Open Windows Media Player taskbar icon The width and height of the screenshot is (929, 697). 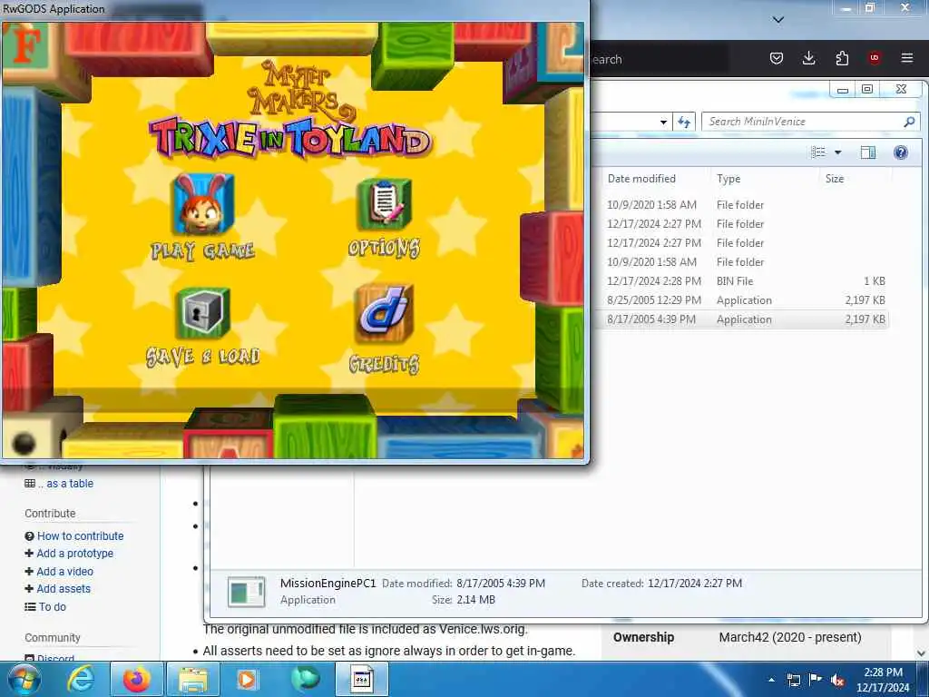[247, 679]
